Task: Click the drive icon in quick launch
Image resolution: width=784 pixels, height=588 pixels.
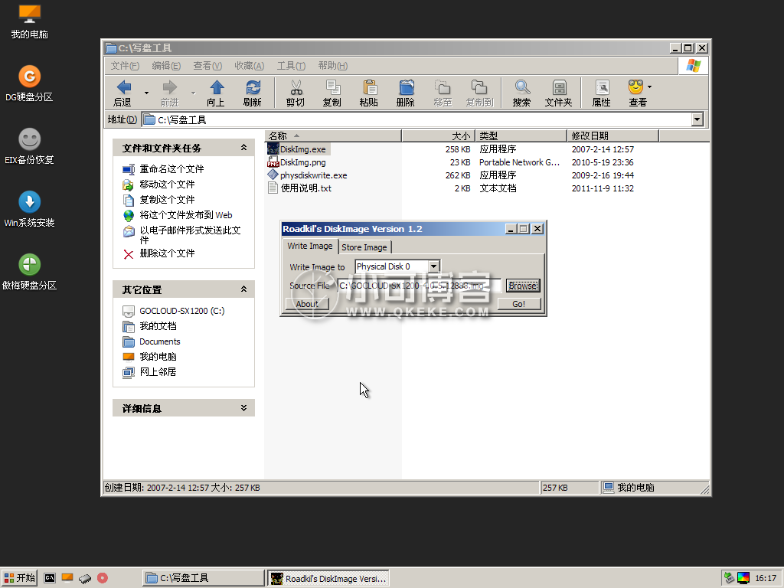Action: click(x=85, y=578)
